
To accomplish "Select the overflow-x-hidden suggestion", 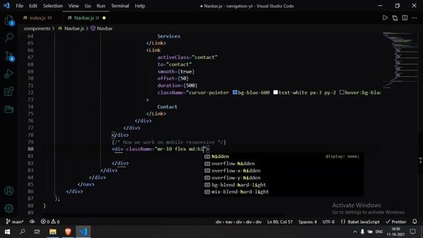I will point(283,171).
